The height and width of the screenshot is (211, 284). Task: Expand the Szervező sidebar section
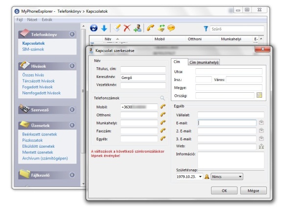click(72, 110)
